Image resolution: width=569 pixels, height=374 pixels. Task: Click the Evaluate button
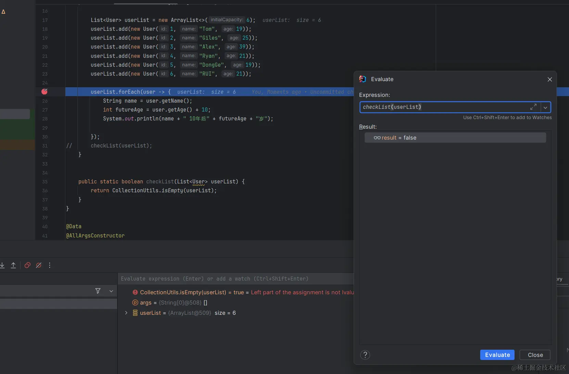[x=497, y=355]
